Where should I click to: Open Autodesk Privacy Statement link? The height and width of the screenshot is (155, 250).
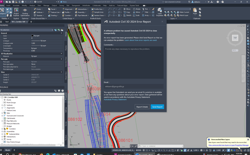pos(115,100)
